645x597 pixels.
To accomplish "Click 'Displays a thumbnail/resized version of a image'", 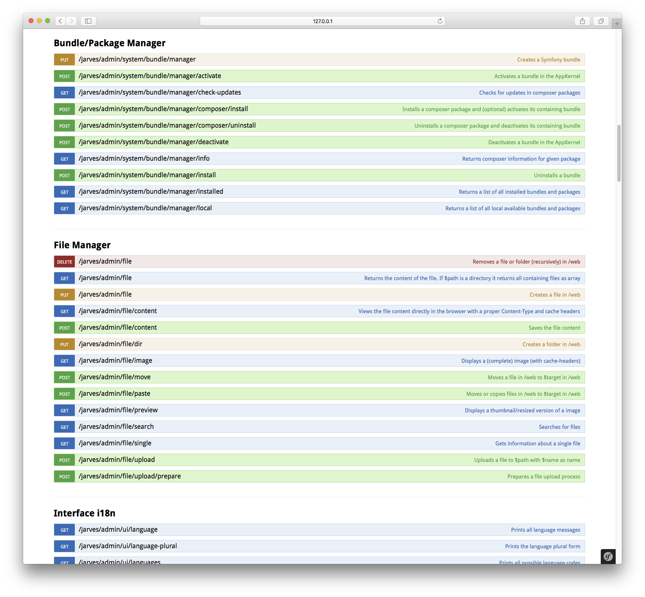I will point(522,411).
